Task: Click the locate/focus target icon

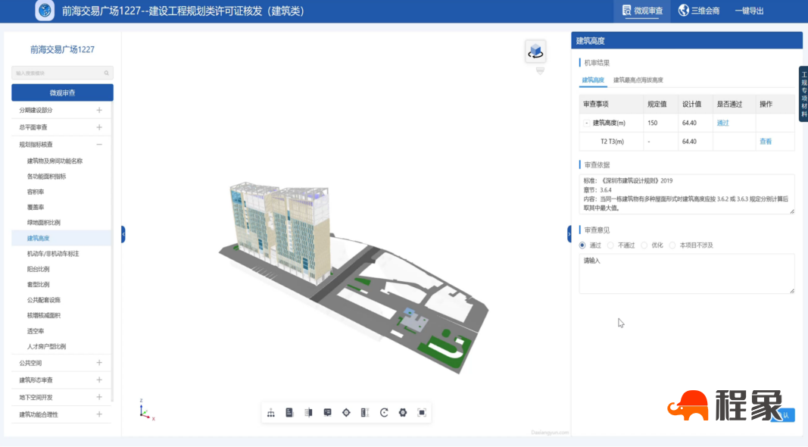Action: 346,413
